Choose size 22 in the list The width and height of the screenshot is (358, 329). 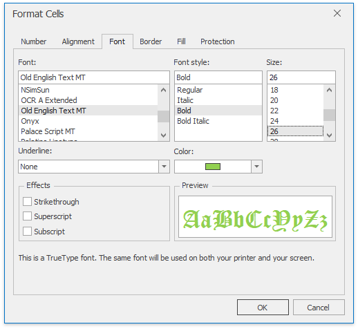click(x=296, y=111)
